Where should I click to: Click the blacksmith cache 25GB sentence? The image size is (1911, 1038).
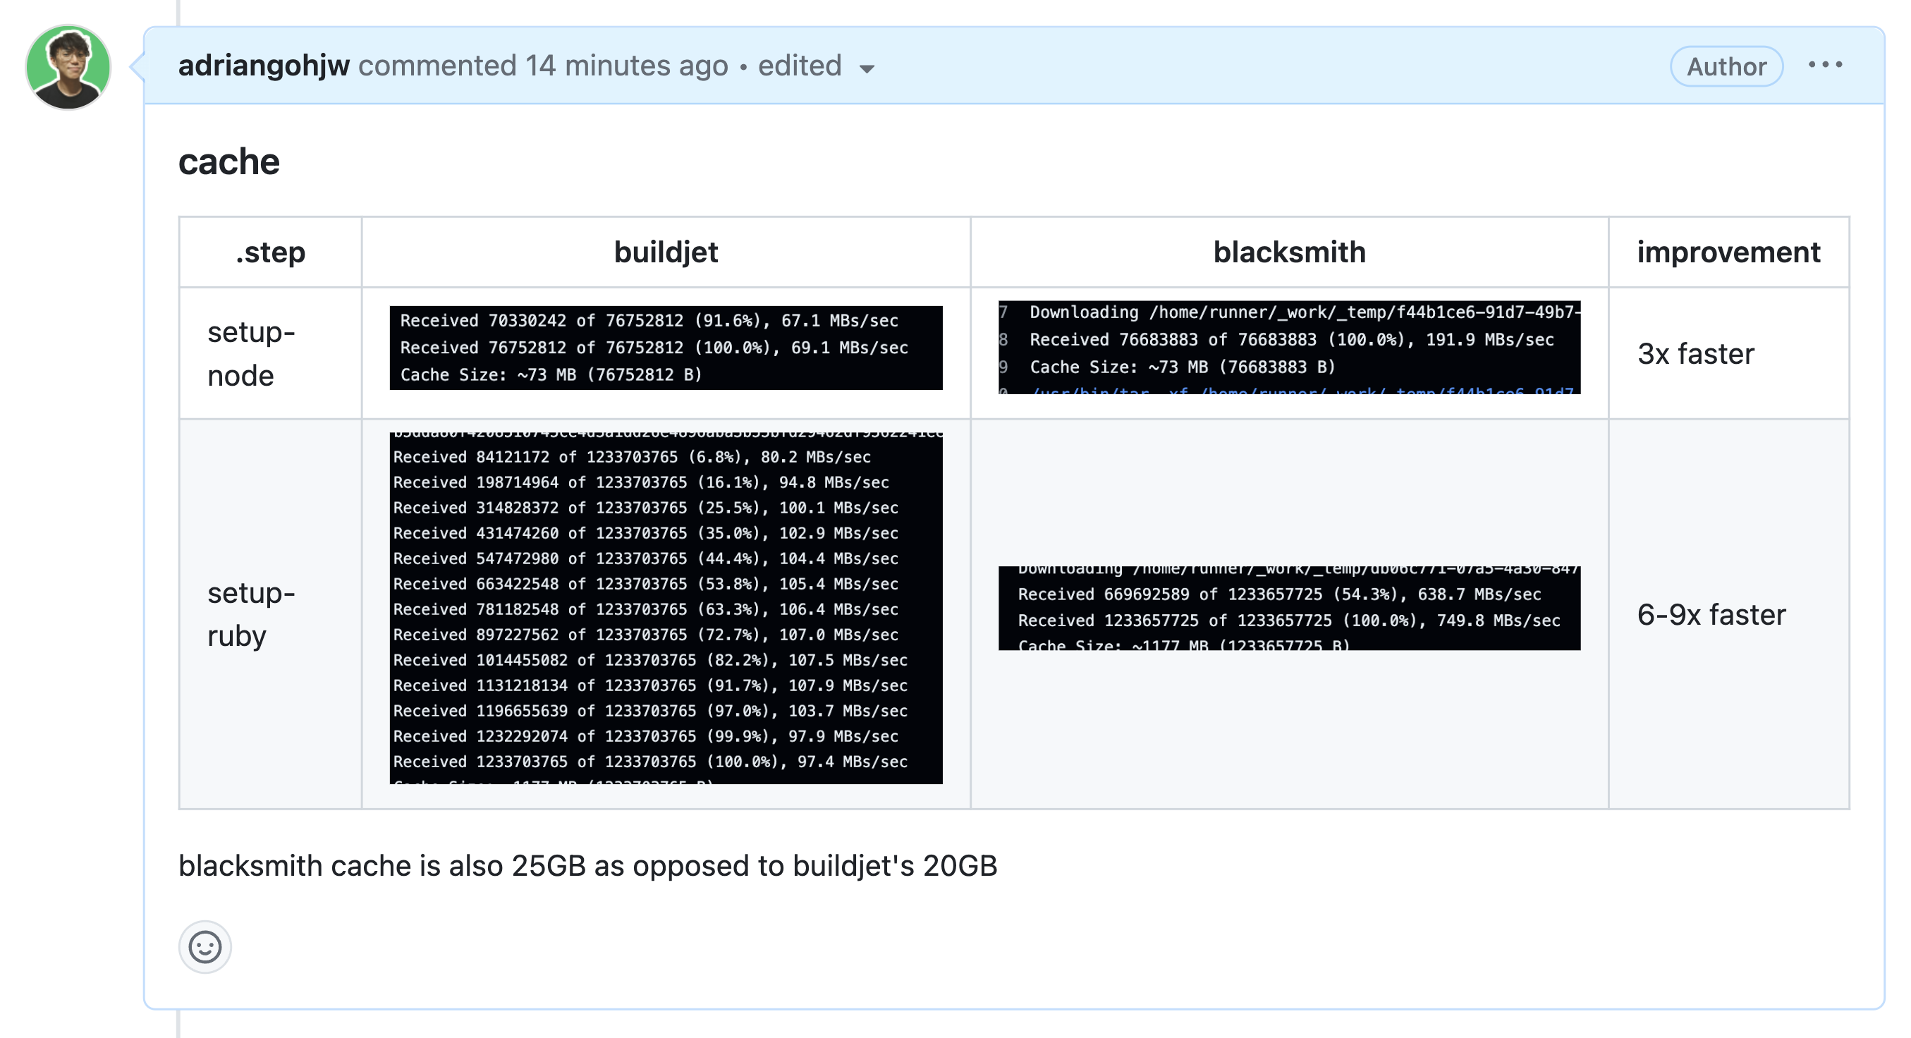[x=587, y=866]
